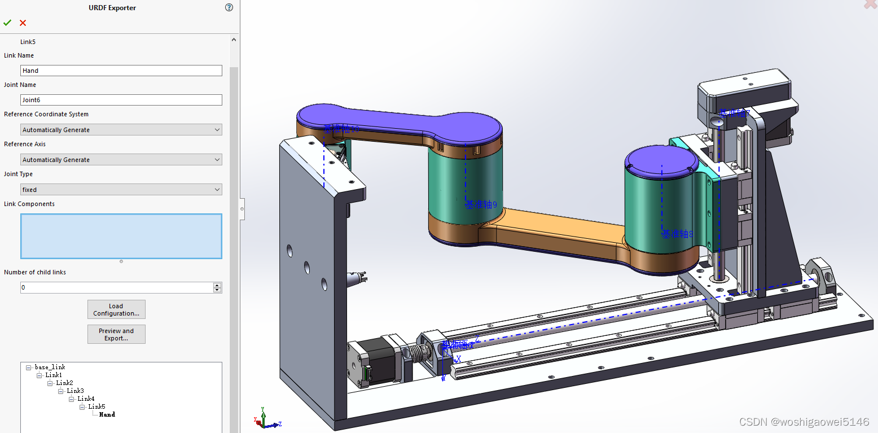
Task: Click the panel scroll-up arrow
Action: click(x=234, y=40)
